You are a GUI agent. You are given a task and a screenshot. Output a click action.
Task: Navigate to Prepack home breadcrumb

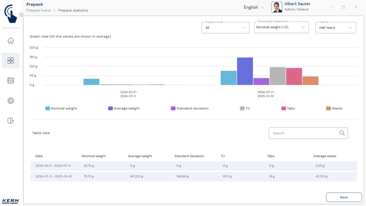coord(38,10)
